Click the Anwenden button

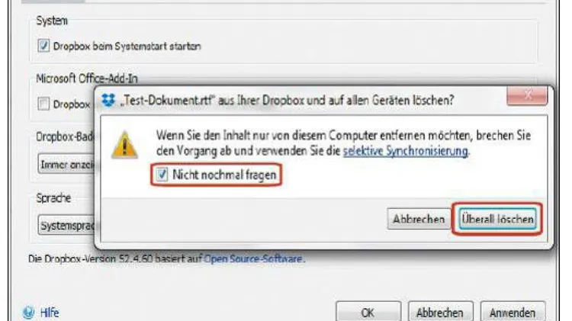pos(513,313)
